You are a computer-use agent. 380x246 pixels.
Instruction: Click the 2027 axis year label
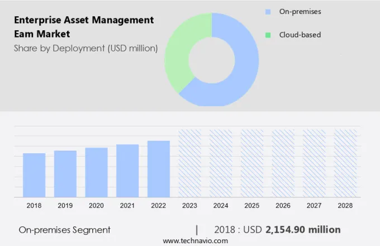[314, 206]
